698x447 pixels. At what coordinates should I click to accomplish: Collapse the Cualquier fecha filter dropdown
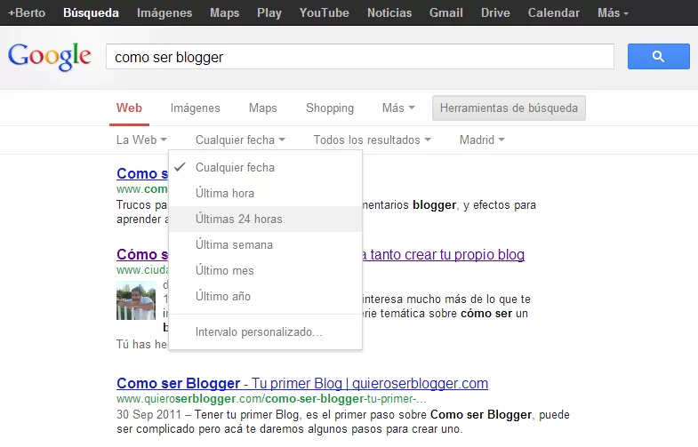[240, 140]
